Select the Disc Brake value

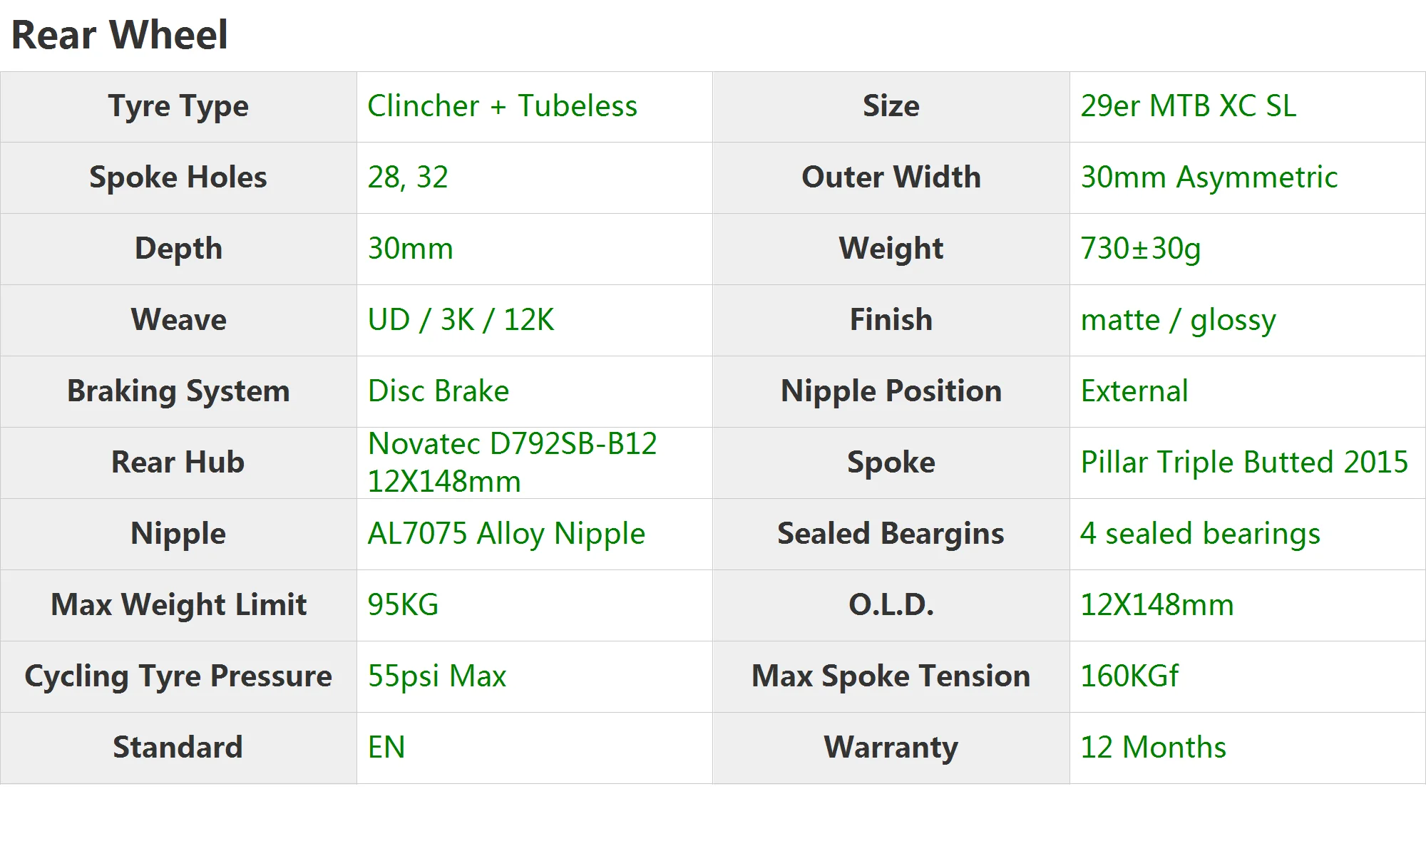coord(438,391)
